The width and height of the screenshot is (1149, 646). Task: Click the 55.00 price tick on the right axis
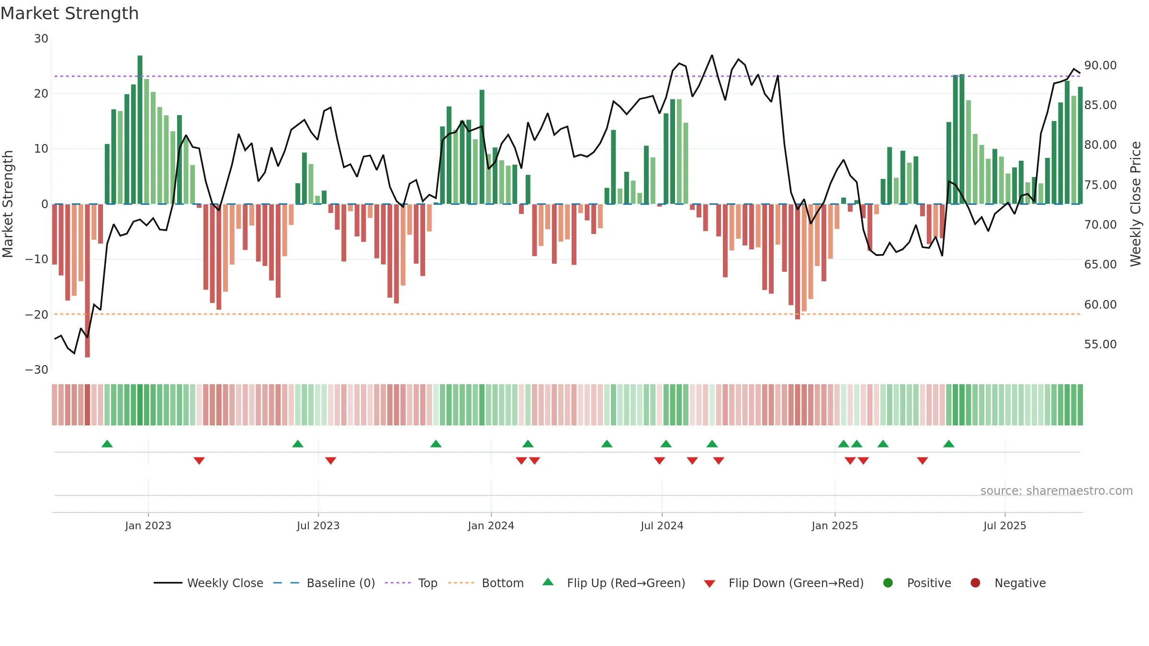(x=1100, y=345)
